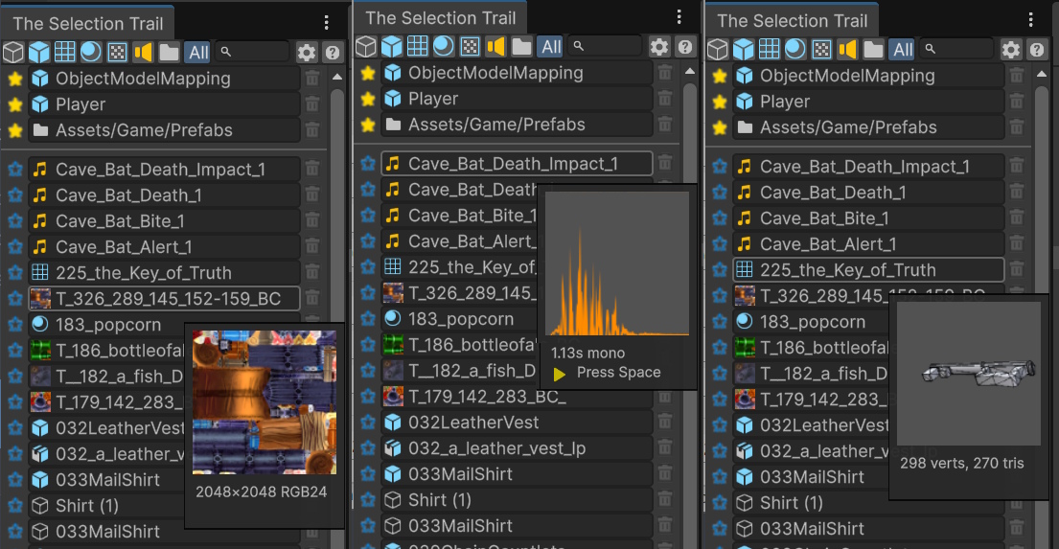Image resolution: width=1059 pixels, height=549 pixels.
Task: Open help icon in waveform-preview panel
Action: (x=685, y=47)
